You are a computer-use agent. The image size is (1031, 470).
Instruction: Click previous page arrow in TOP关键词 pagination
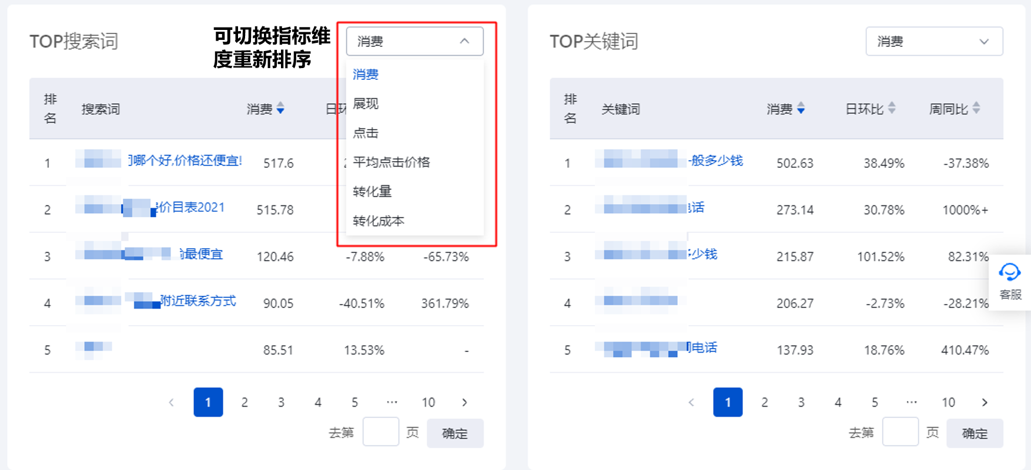pyautogui.click(x=691, y=403)
